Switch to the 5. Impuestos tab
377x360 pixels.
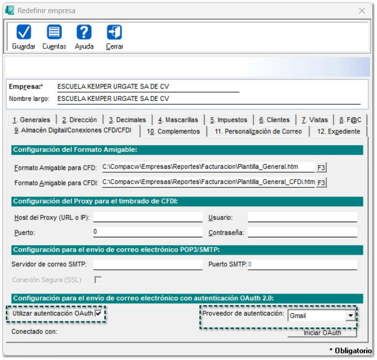pyautogui.click(x=228, y=120)
